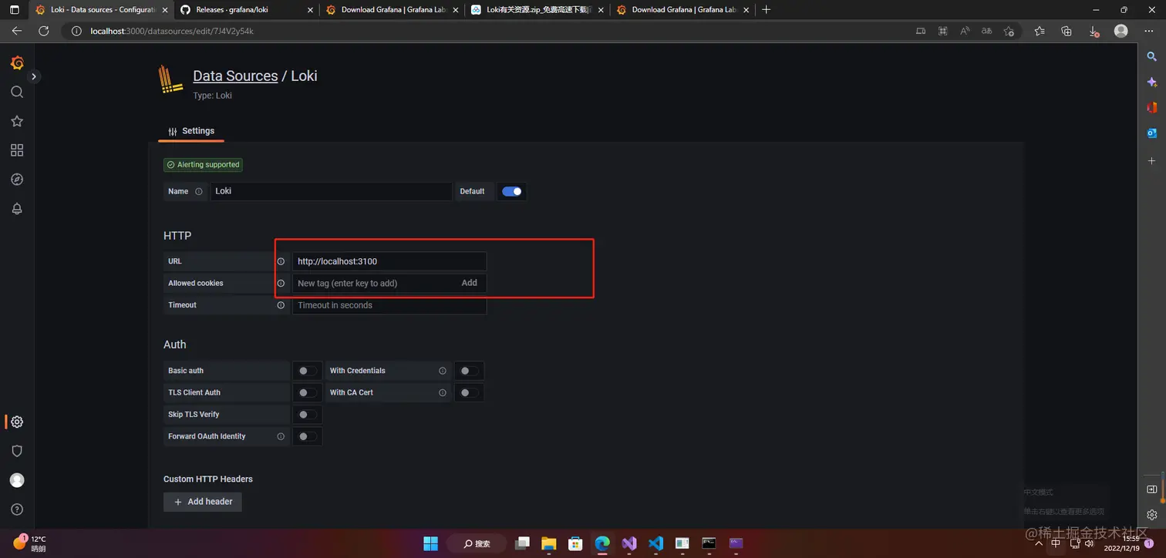Open the Windows Start button
Image resolution: width=1166 pixels, height=558 pixels.
point(430,543)
